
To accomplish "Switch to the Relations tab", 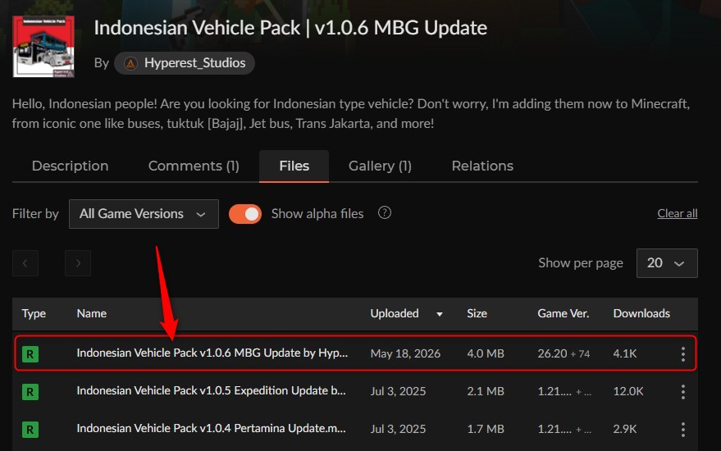I will pyautogui.click(x=482, y=166).
